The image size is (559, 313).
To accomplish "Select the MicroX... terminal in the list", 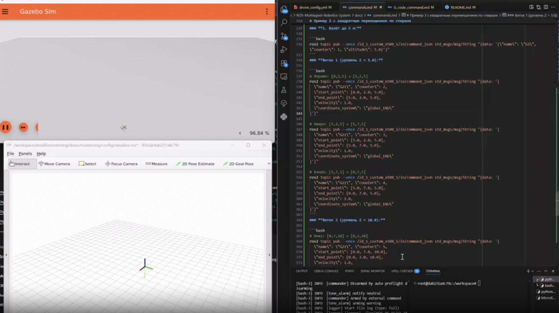I will [547, 298].
